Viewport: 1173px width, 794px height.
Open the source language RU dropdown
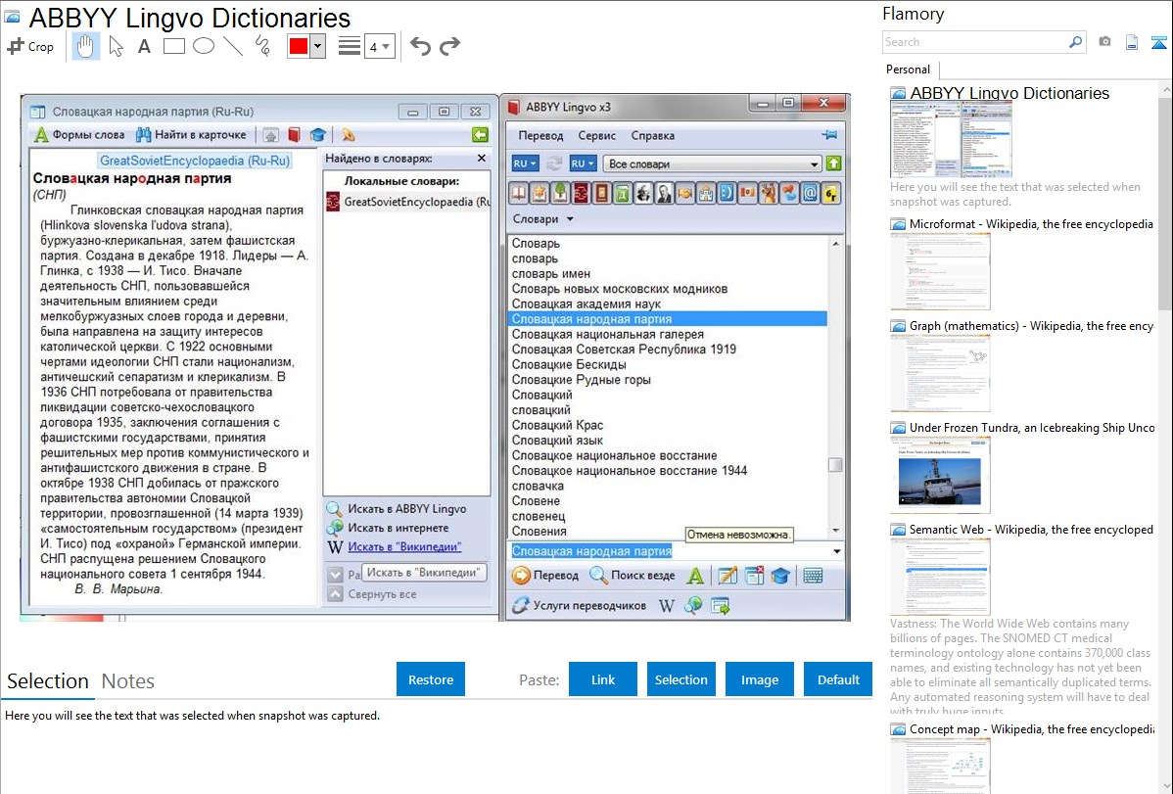(x=525, y=163)
